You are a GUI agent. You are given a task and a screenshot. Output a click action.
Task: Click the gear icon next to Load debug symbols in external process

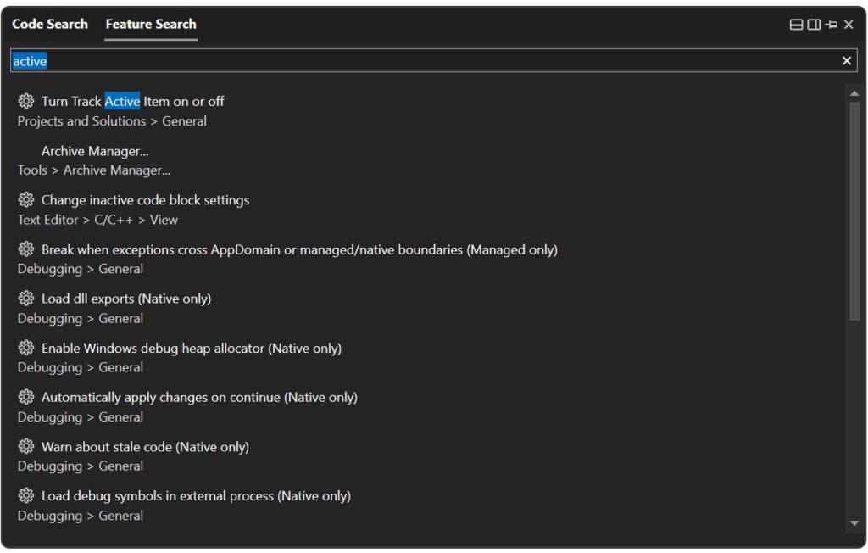click(25, 495)
